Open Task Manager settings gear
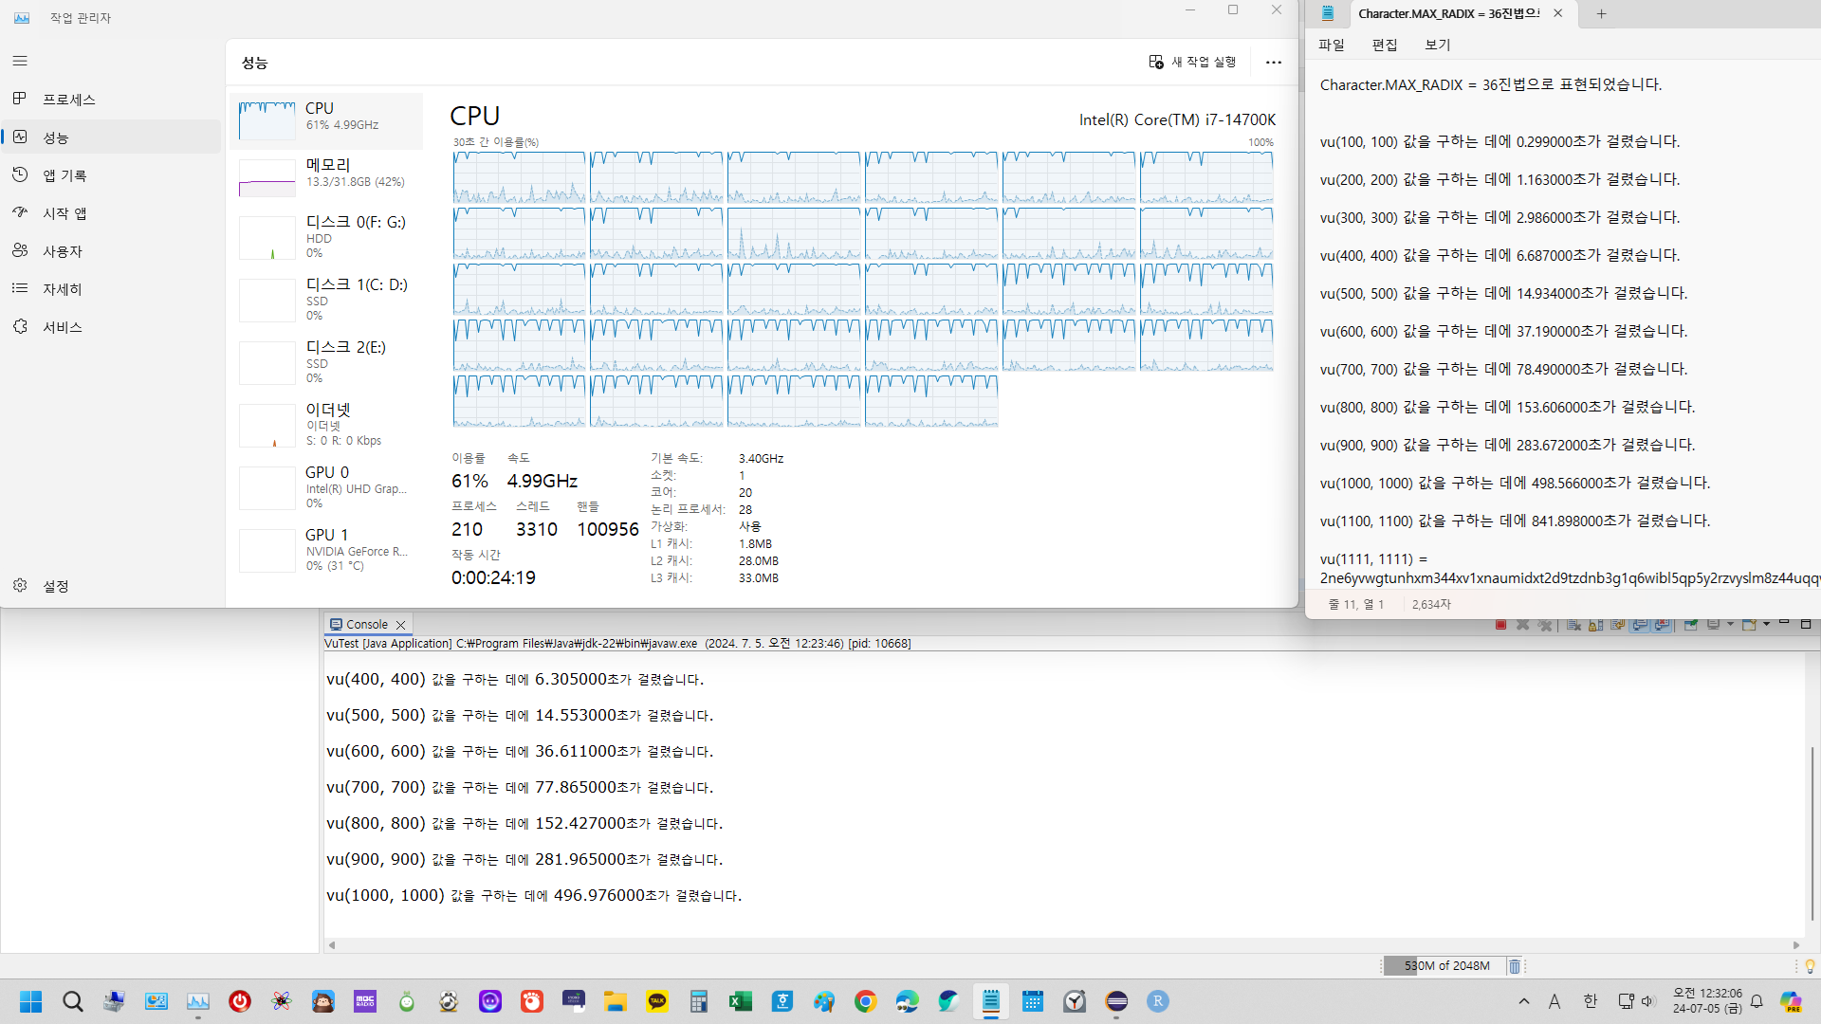 point(20,586)
